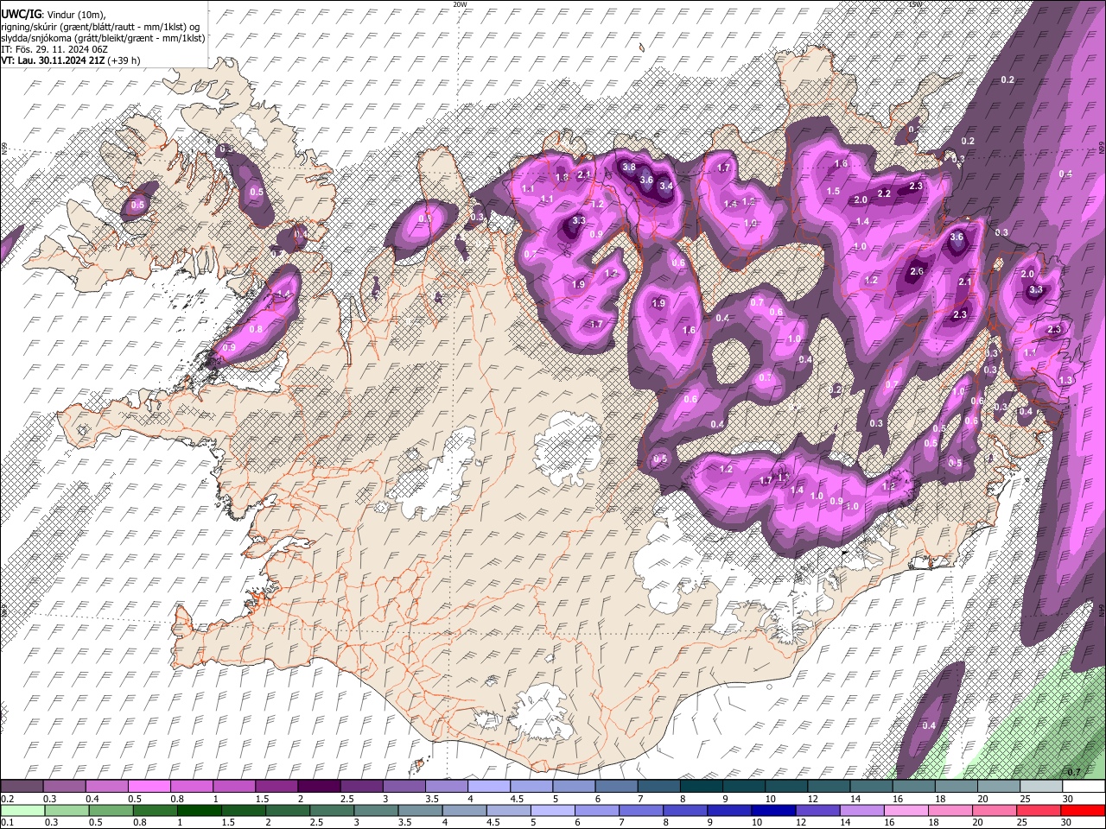The width and height of the screenshot is (1106, 829).
Task: Click the white snow swatch after 30
Action: click(x=1084, y=787)
